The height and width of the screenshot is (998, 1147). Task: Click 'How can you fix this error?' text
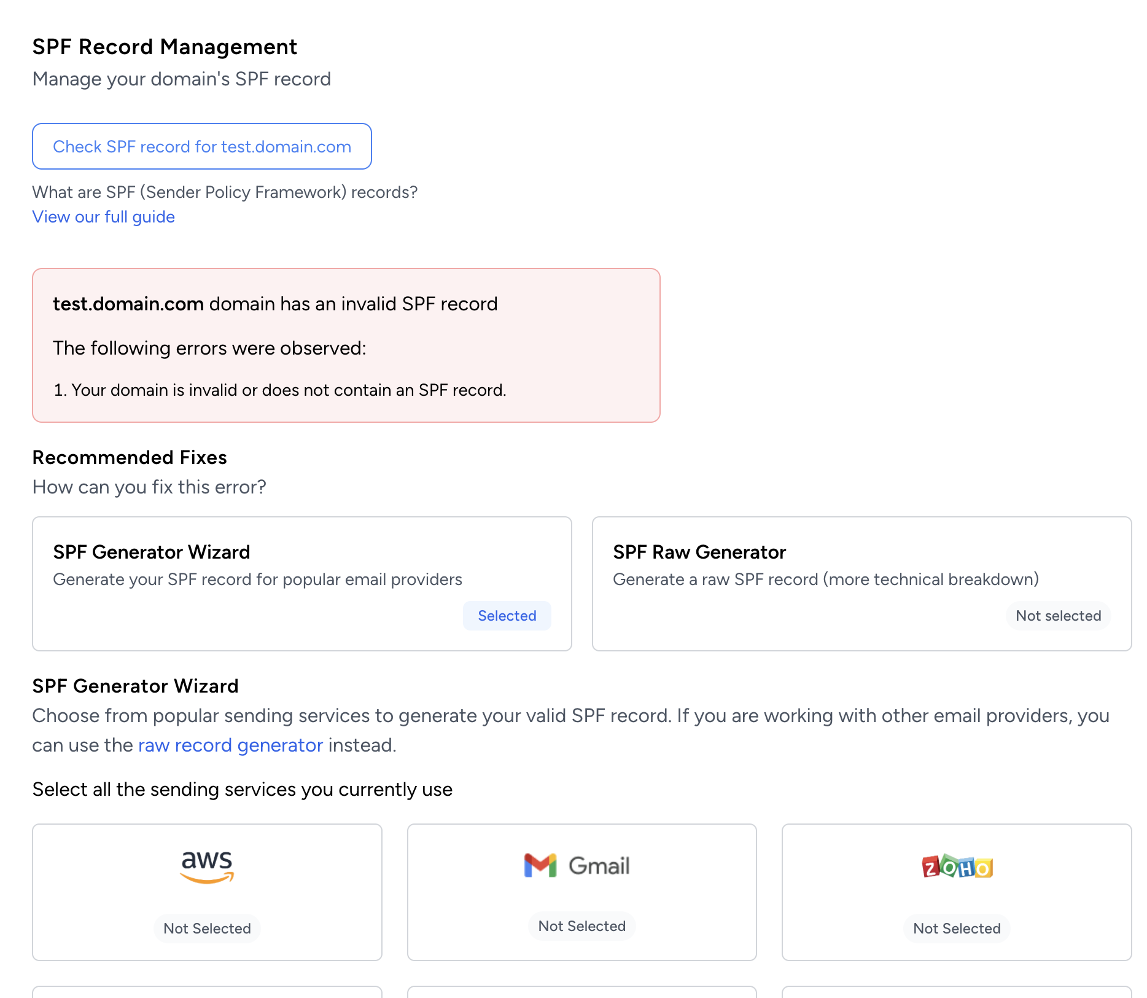149,487
